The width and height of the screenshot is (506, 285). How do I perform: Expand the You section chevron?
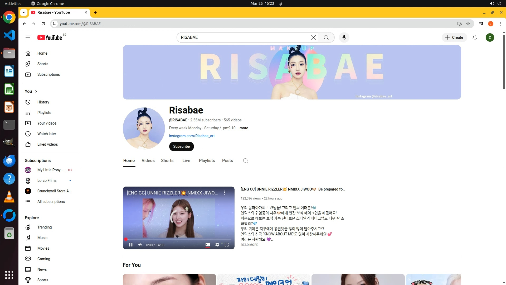pyautogui.click(x=36, y=92)
